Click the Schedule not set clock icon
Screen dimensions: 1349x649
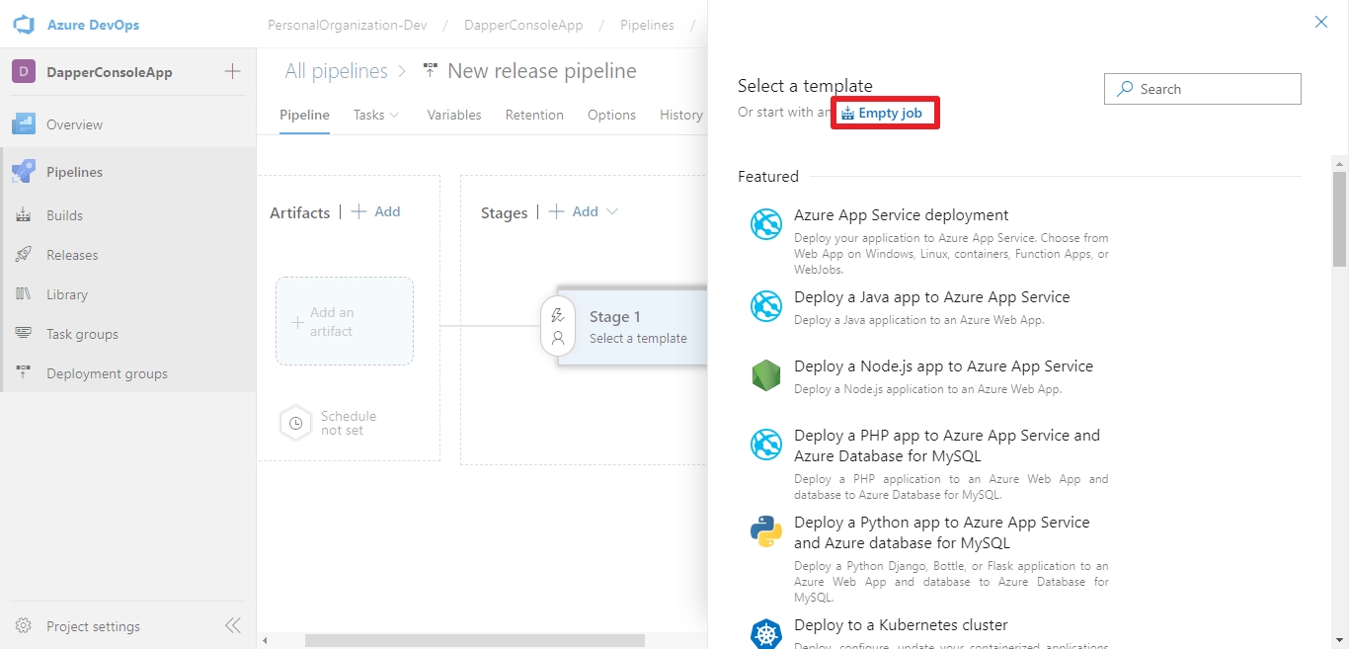point(296,423)
